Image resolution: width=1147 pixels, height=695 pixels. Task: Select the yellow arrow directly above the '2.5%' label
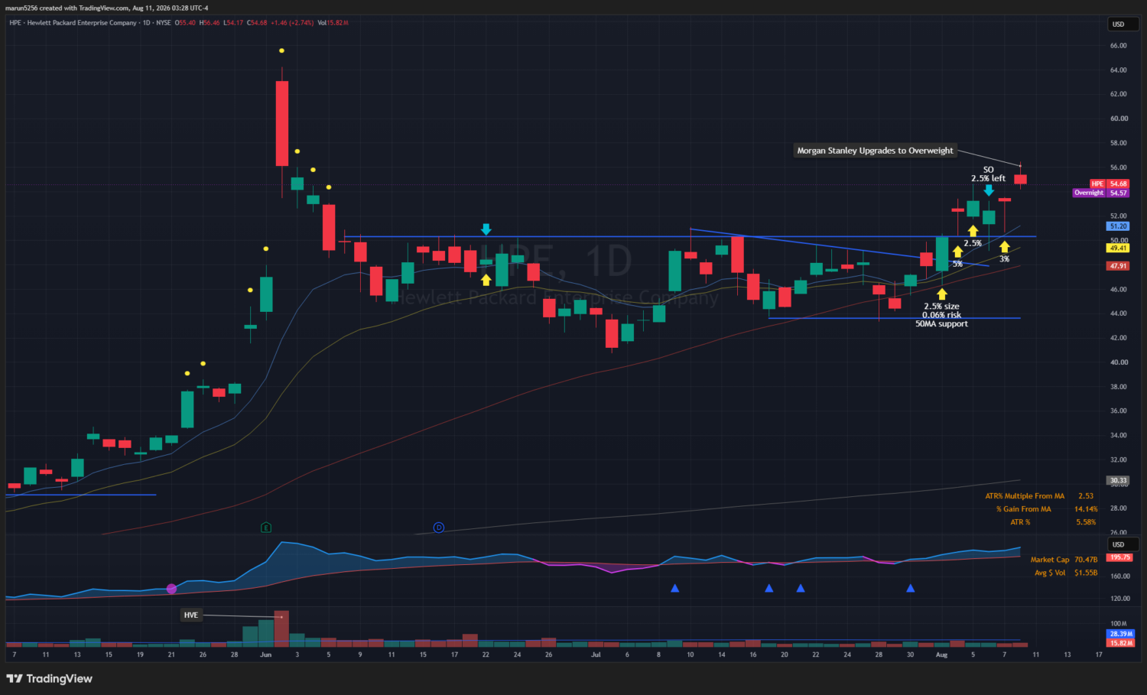[973, 231]
